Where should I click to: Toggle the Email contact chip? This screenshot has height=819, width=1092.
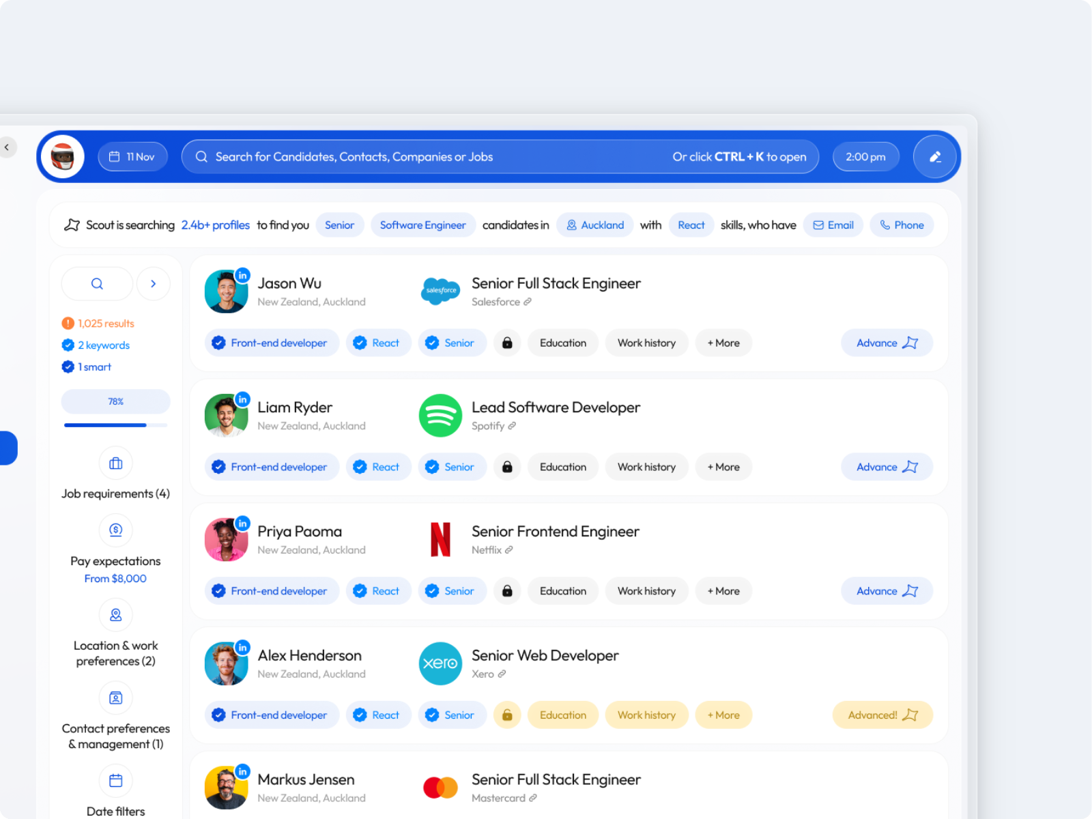[x=833, y=225]
